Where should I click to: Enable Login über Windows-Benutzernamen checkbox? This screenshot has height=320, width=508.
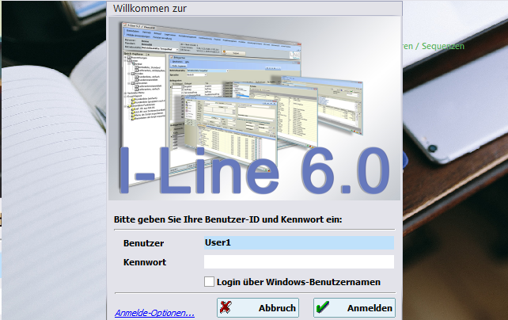[209, 281]
